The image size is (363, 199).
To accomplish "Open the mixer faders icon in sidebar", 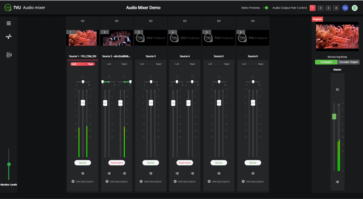I will tap(9, 55).
